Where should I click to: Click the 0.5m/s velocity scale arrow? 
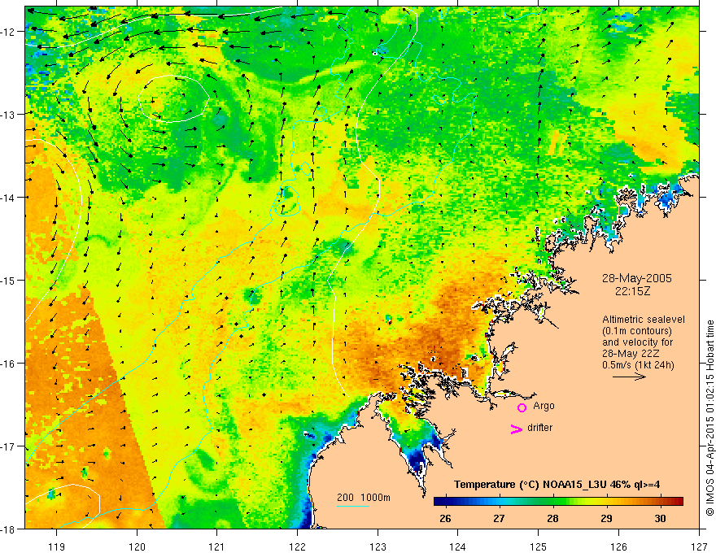click(629, 377)
